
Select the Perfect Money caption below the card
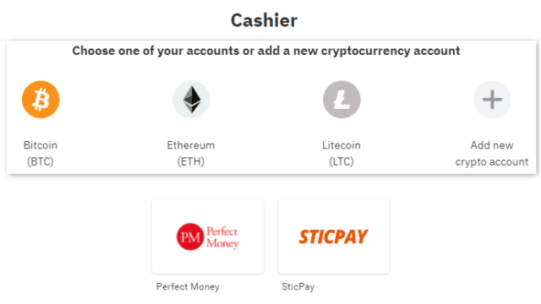pos(188,287)
